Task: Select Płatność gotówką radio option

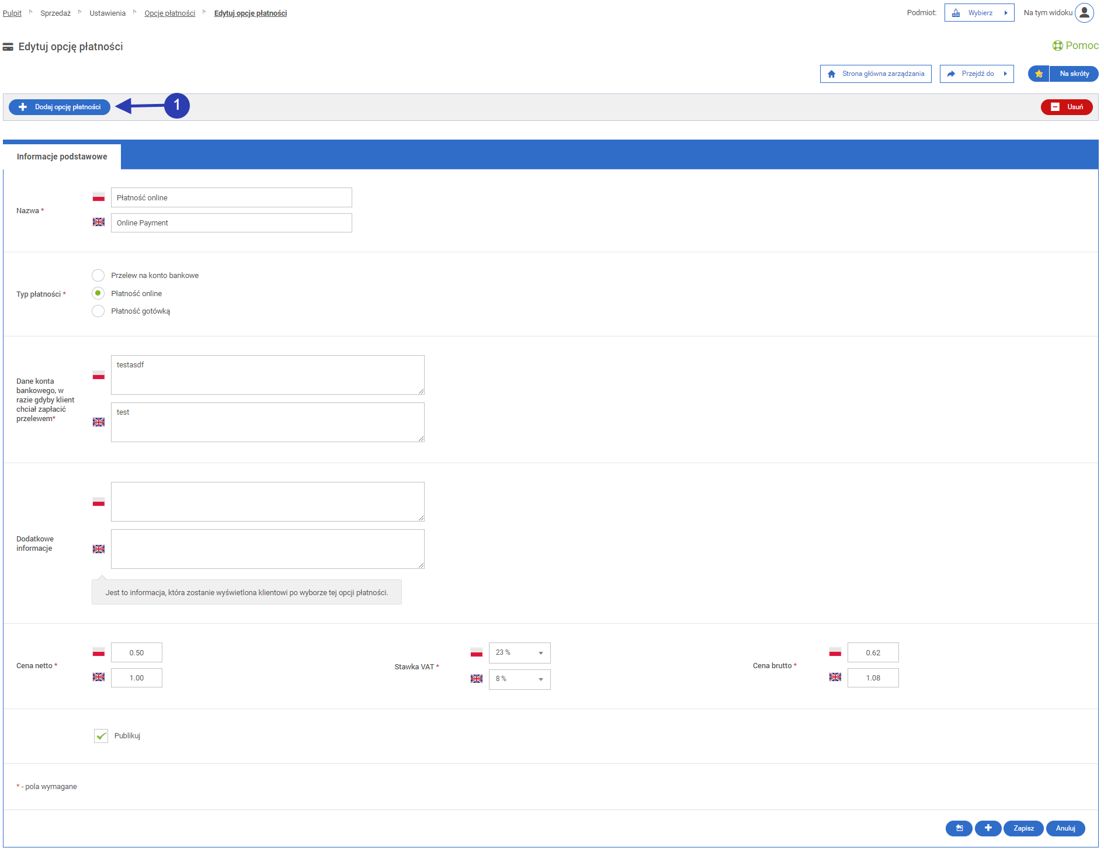Action: pos(98,311)
